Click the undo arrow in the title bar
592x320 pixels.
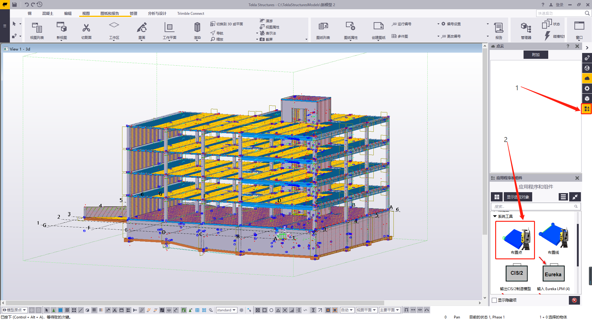point(27,4)
